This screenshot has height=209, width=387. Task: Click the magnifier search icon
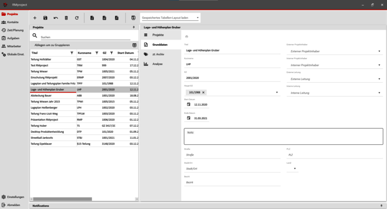tap(35, 36)
